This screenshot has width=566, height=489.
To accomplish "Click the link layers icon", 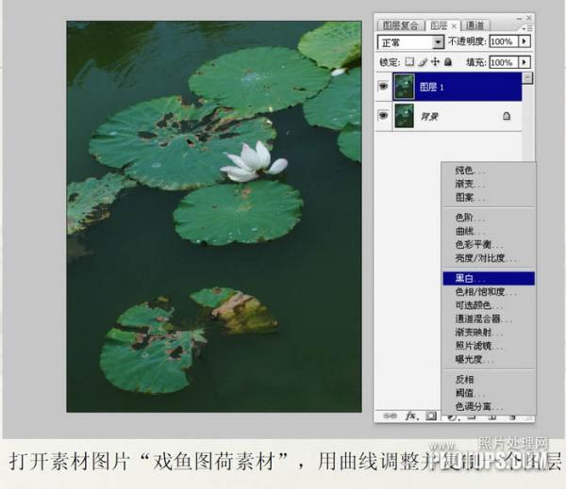I will click(388, 415).
